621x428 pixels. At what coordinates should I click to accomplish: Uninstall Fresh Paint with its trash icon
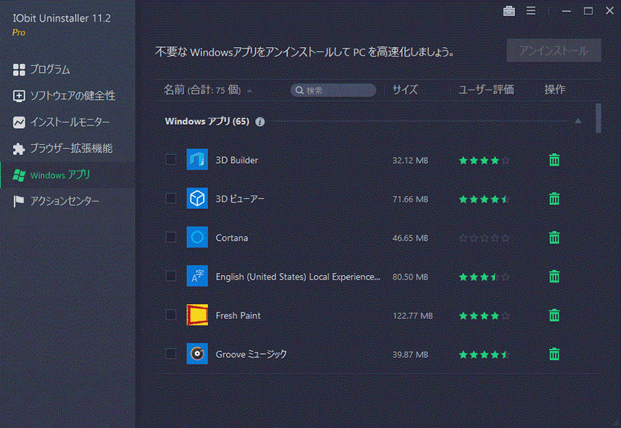coord(554,315)
